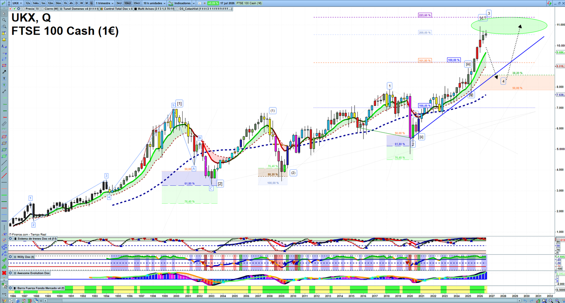The width and height of the screenshot is (565, 303).
Task: Set history to 10kU units
Action: (127, 3)
